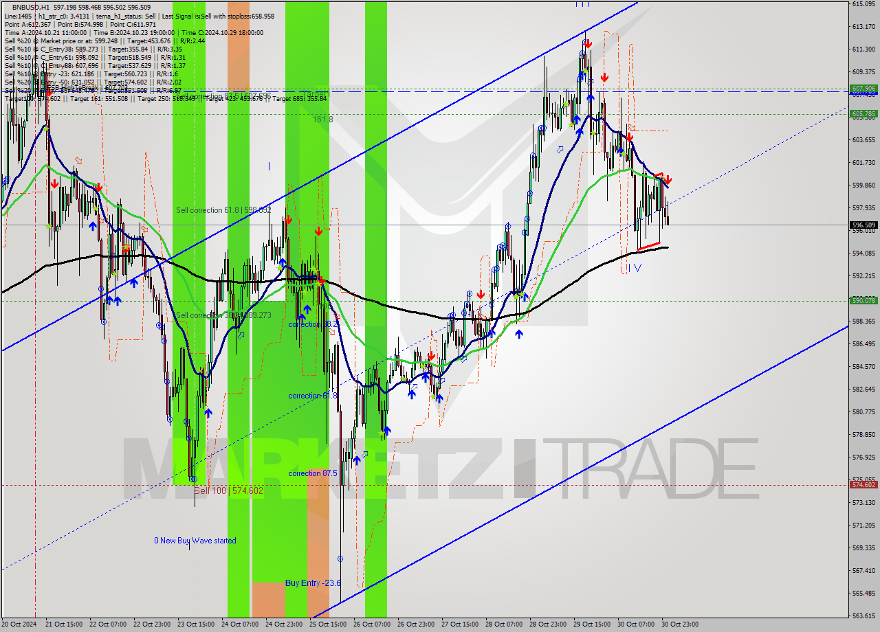Click the red 574.602 price level tag
Screen dimensions: 880x632
click(863, 484)
